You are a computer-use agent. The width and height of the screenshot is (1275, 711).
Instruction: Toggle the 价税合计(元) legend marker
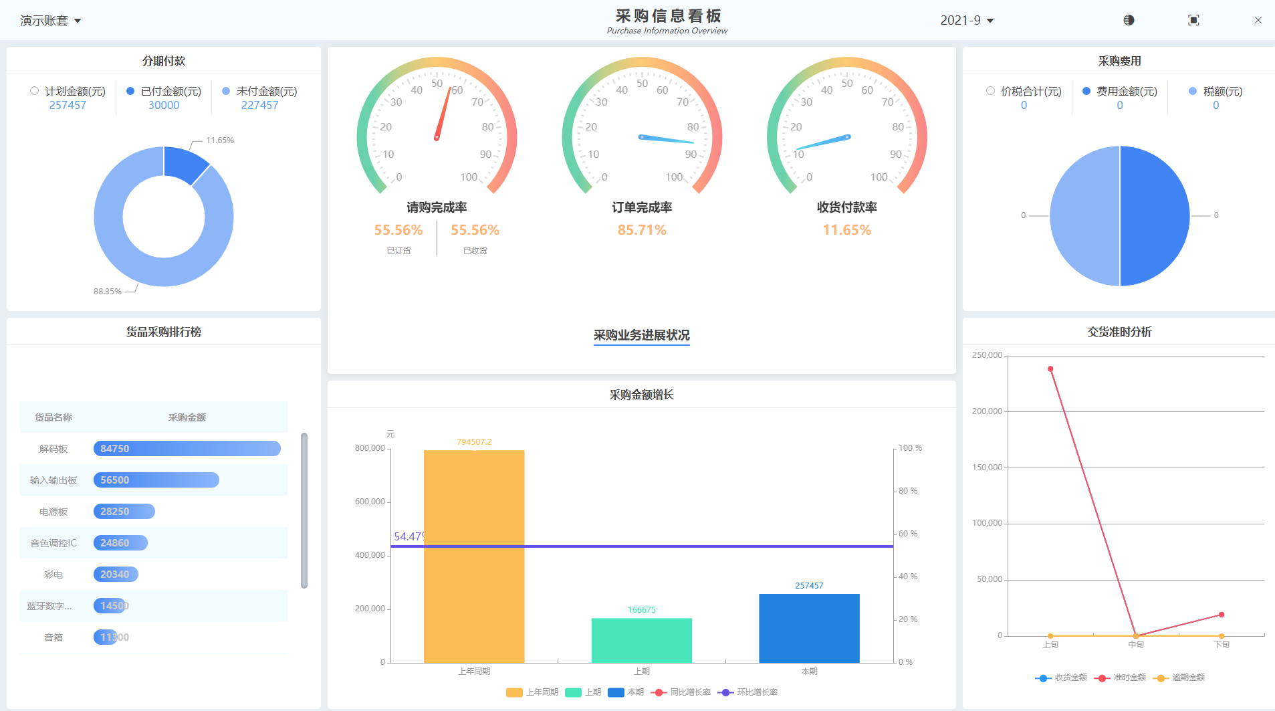point(990,91)
